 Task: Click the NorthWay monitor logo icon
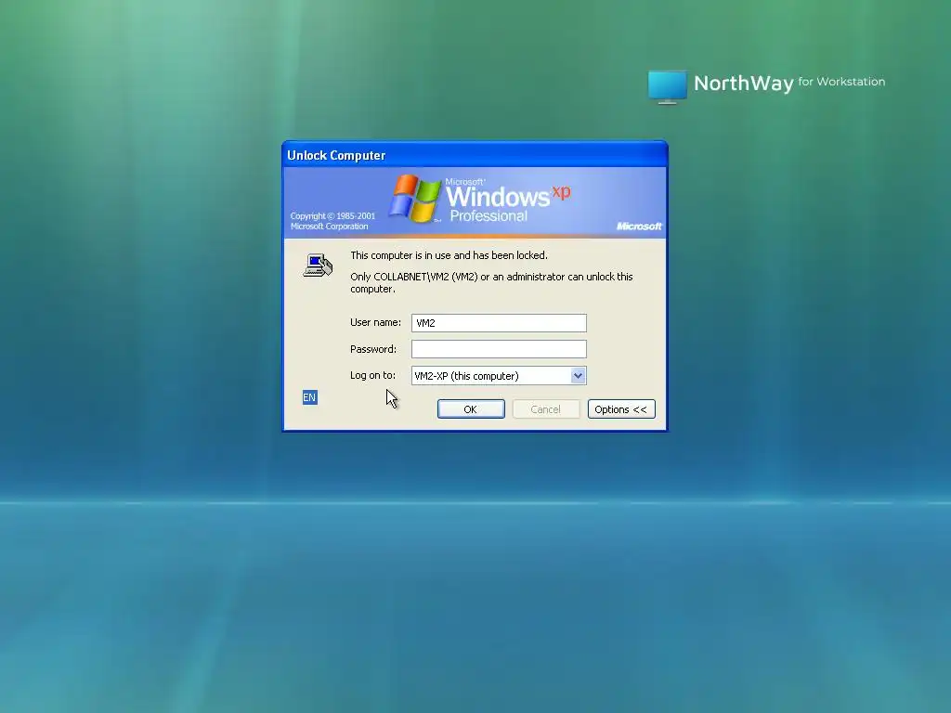pyautogui.click(x=667, y=86)
